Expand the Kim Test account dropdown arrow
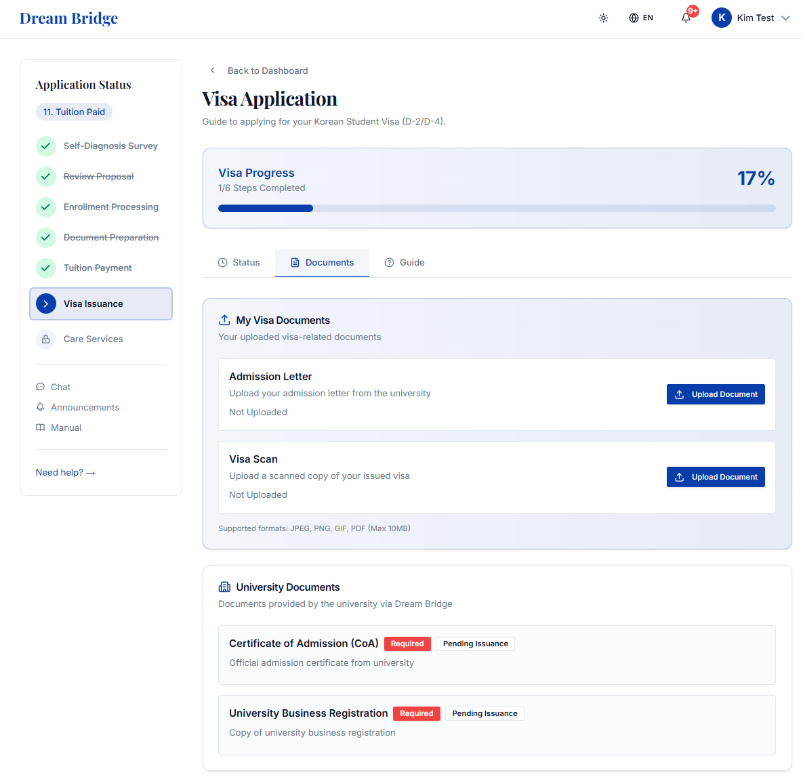This screenshot has width=803, height=777. 785,18
